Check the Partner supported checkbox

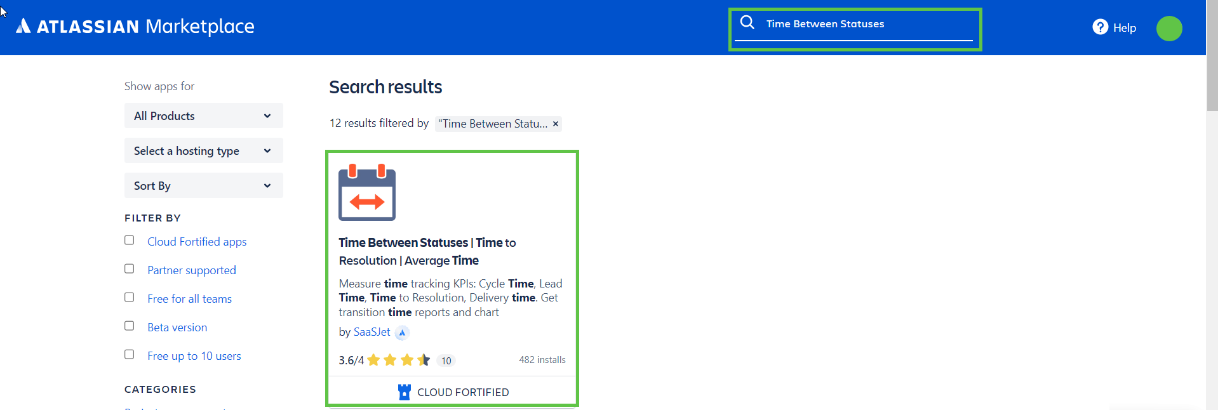pos(130,268)
